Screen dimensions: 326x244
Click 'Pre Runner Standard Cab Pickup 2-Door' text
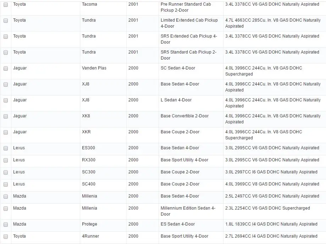coord(186,7)
